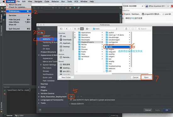This screenshot has width=173, height=117.
Task: Switch file dialog to column view
Action: pyautogui.click(x=82, y=29)
